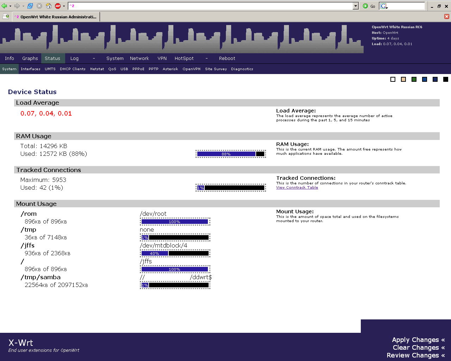Go to the browser Home page icon

tap(49, 6)
